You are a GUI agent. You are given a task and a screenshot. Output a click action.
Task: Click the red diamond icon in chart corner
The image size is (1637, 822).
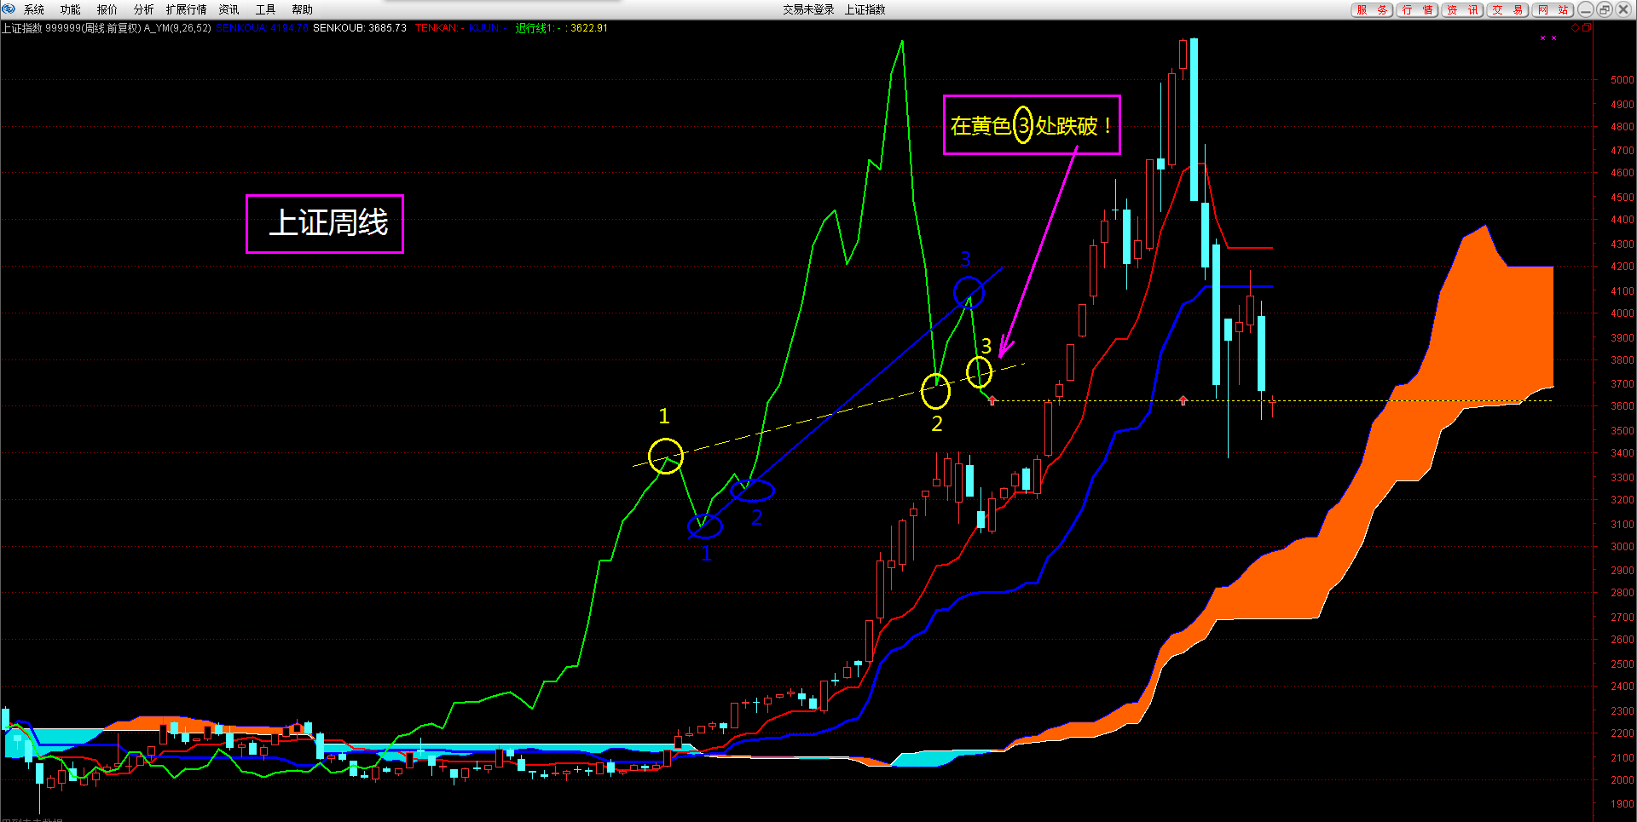coord(1576,28)
